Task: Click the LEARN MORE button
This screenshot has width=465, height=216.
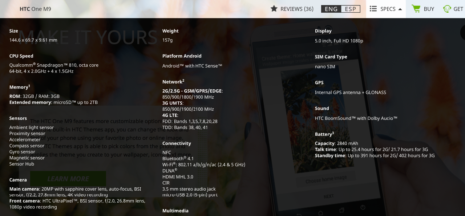Action: point(68,179)
